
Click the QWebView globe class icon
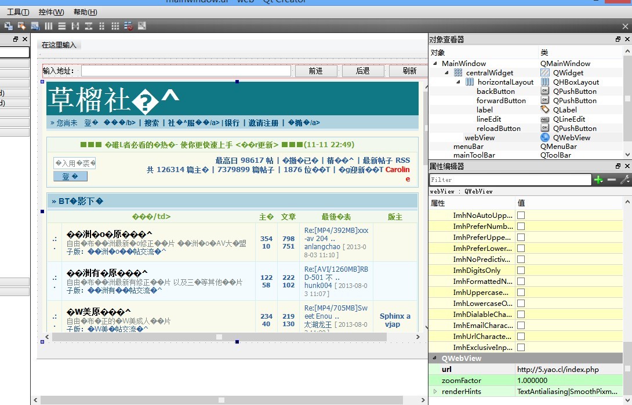click(545, 137)
